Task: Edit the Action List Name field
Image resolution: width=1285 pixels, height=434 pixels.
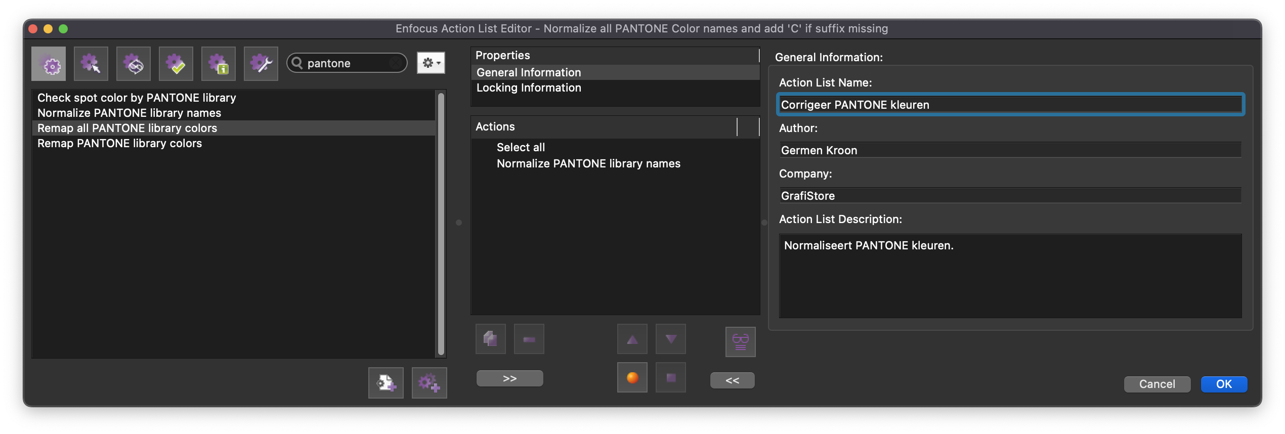Action: 1011,105
